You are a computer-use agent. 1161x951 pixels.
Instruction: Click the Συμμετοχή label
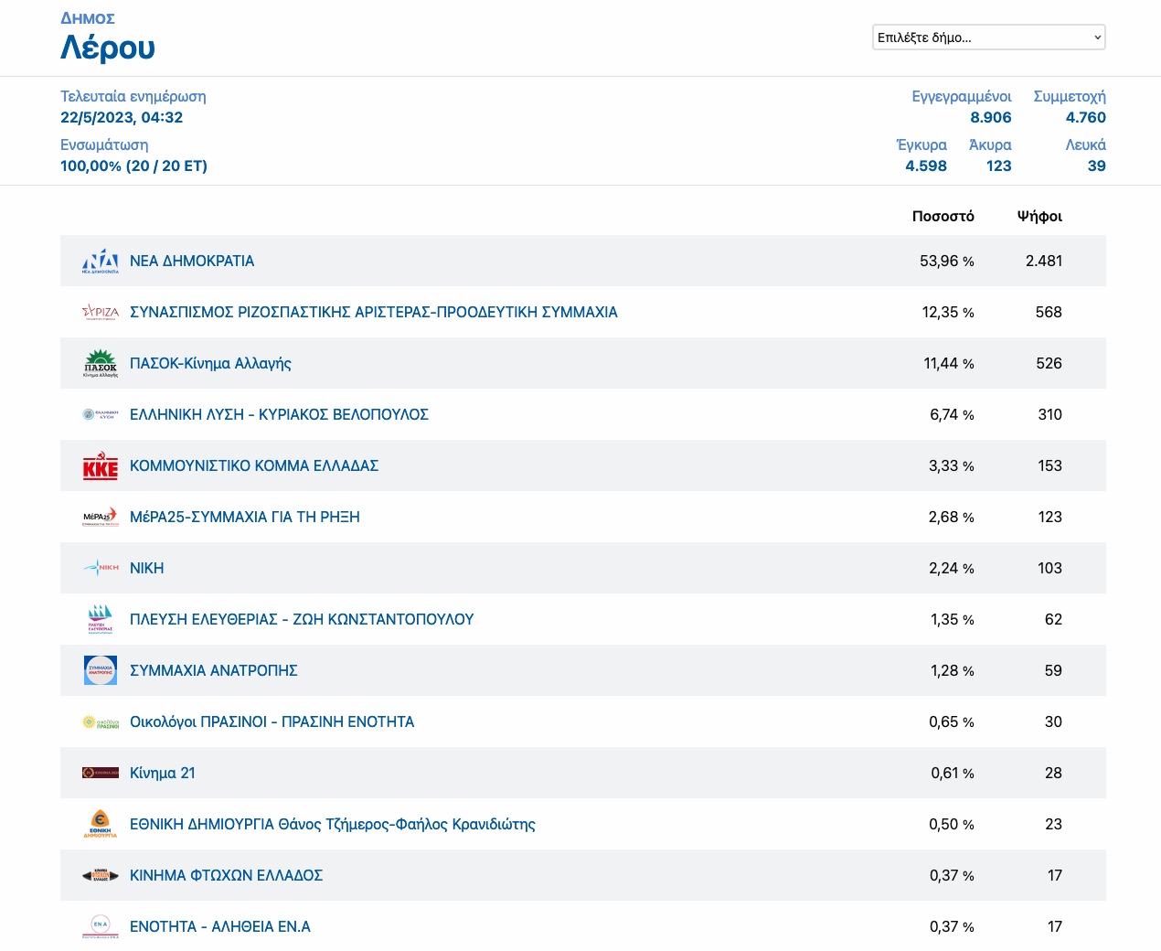1070,96
